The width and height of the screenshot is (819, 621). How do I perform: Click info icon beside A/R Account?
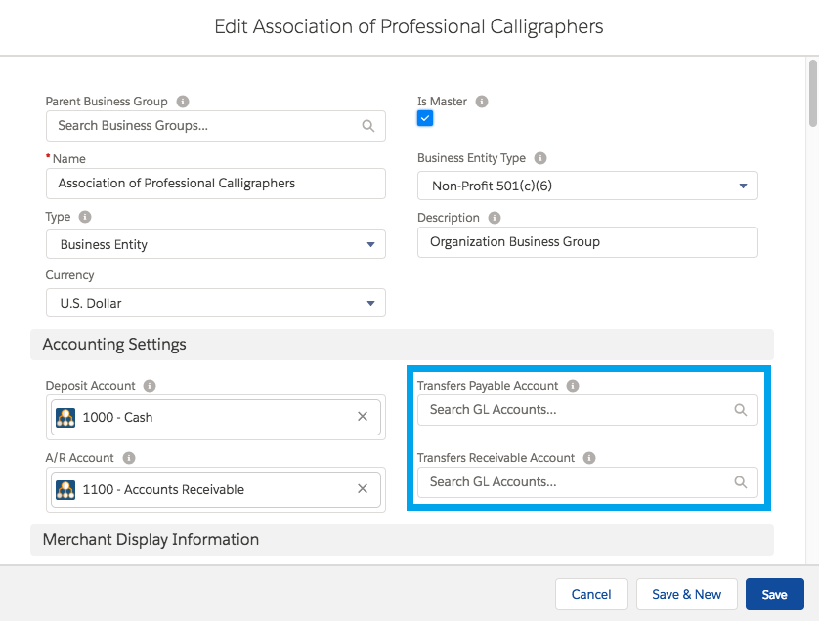129,458
